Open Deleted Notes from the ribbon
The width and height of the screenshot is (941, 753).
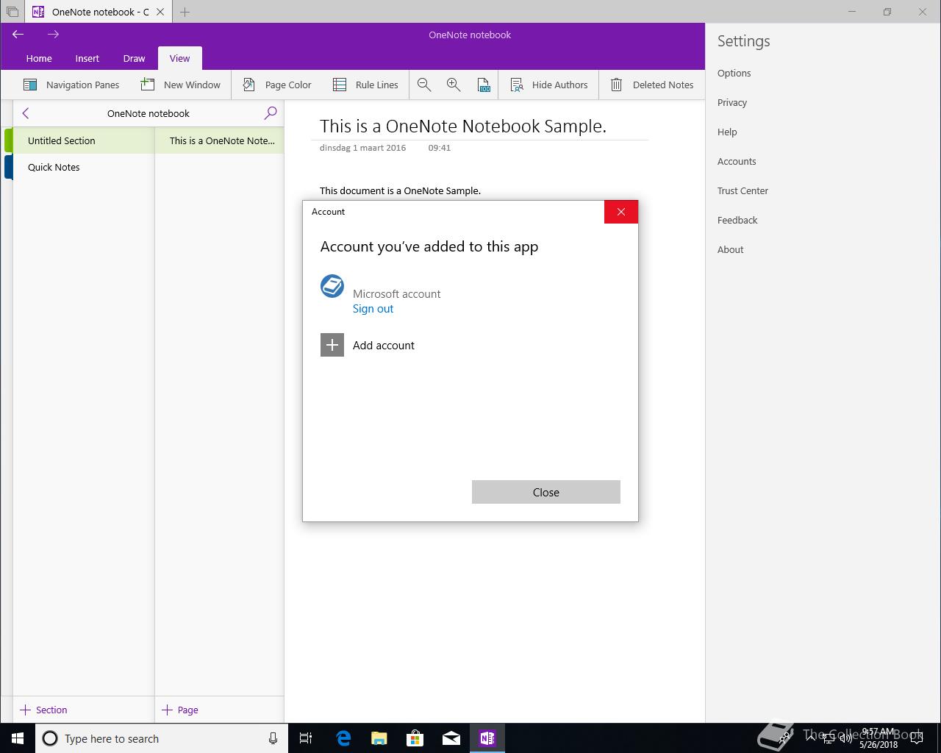click(652, 85)
